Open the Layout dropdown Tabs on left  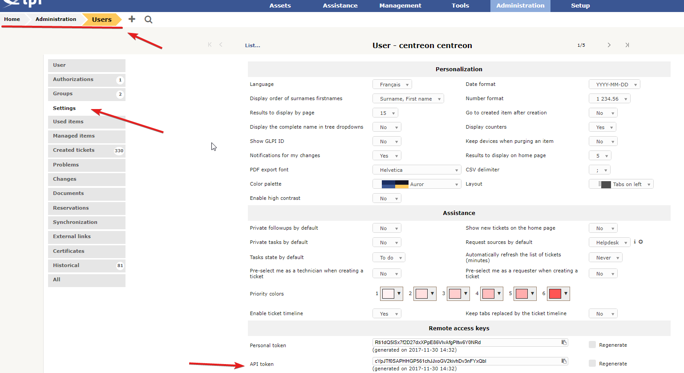pyautogui.click(x=621, y=184)
